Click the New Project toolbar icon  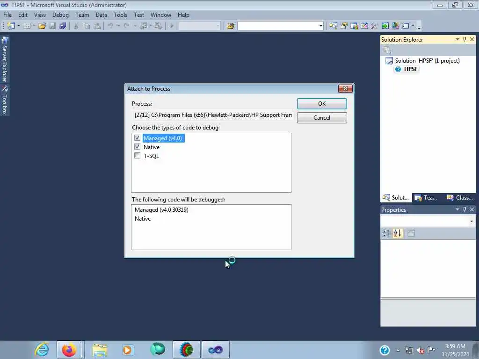pyautogui.click(x=11, y=26)
